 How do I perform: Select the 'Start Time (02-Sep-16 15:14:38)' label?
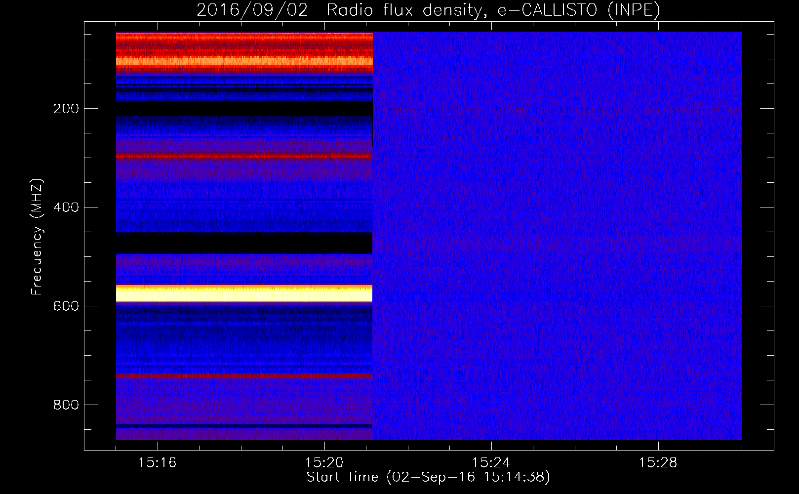[x=428, y=477]
